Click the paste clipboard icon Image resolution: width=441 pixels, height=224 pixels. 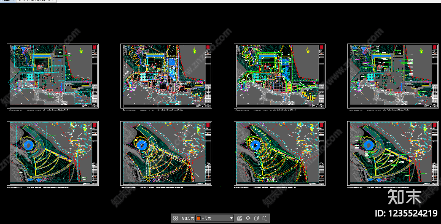pyautogui.click(x=265, y=218)
